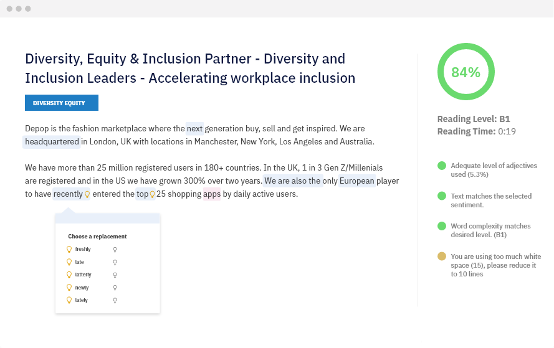
Task: Click the suggestion bulb after 'recently'
Action: click(x=87, y=194)
